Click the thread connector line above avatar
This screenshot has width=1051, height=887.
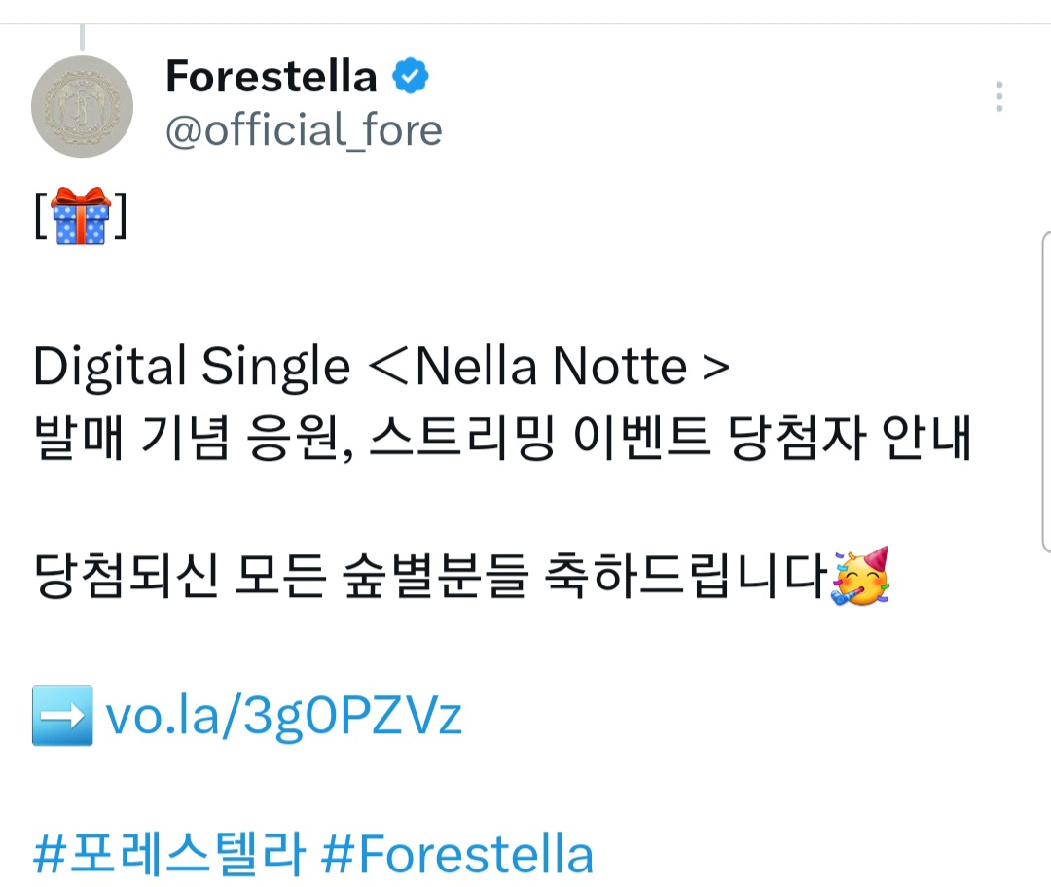[82, 37]
